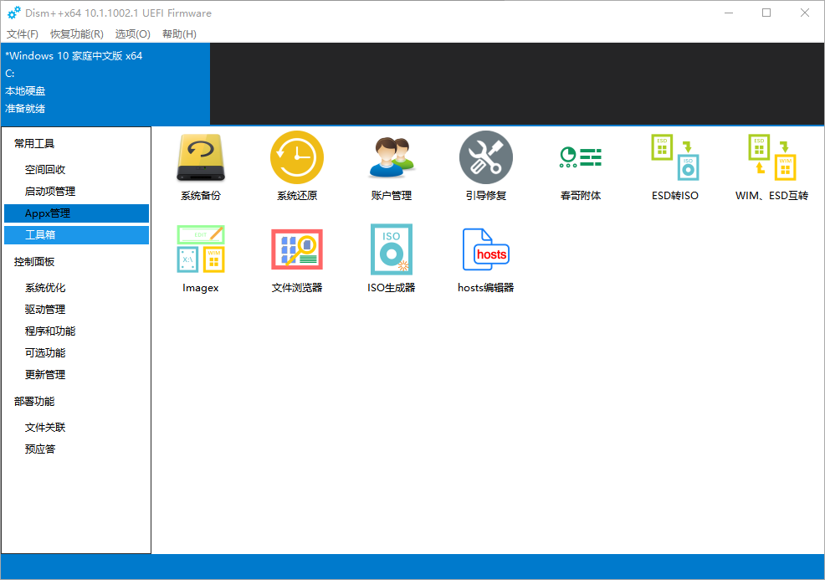
Task: Open the 选项(O) menu
Action: tap(133, 34)
